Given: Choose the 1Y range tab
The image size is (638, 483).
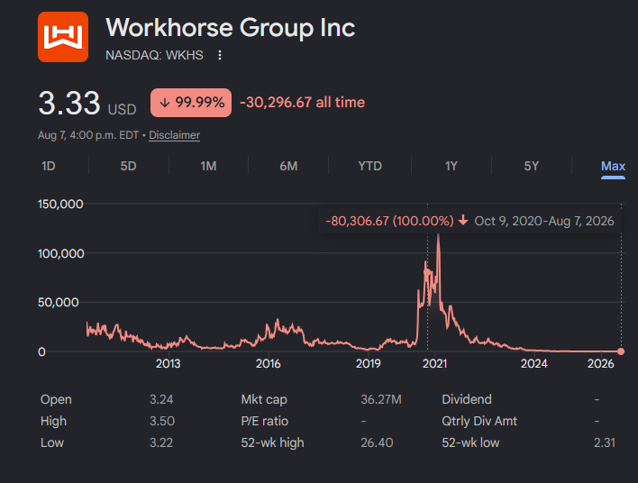Looking at the screenshot, I should (451, 166).
